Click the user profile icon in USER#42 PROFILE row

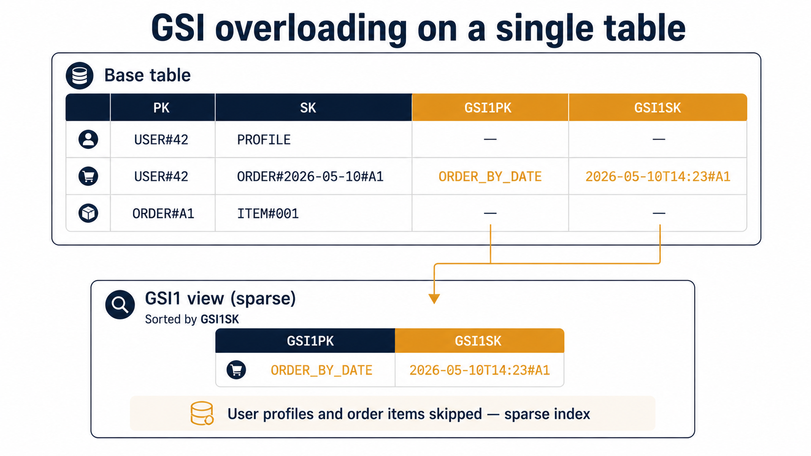pyautogui.click(x=88, y=140)
